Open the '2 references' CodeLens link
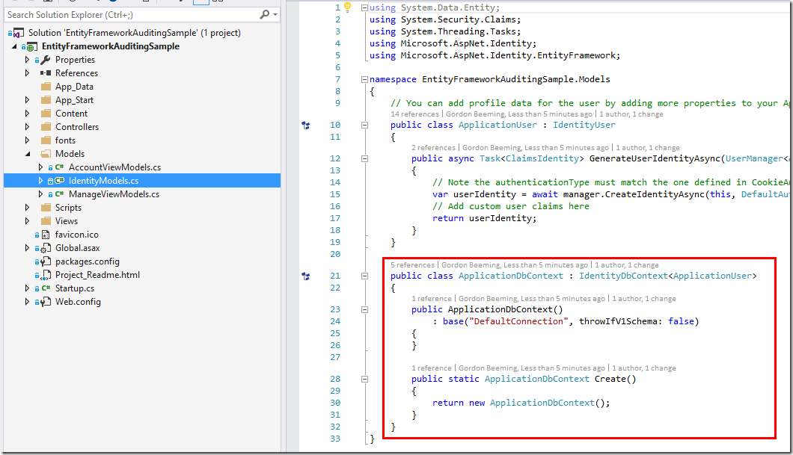793x455 pixels. click(x=433, y=148)
